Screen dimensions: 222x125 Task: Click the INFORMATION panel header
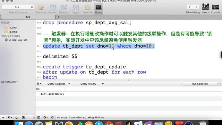(9, 82)
